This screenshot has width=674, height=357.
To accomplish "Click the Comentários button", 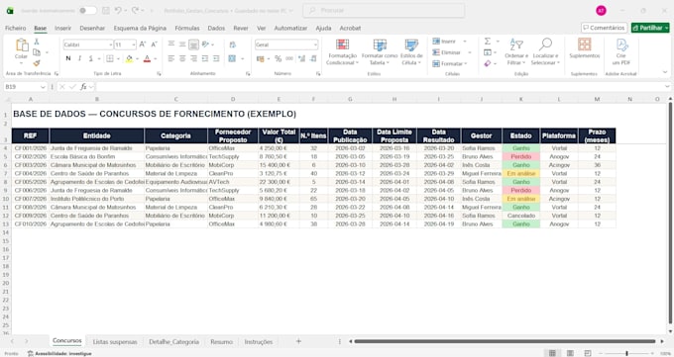I will 604,28.
